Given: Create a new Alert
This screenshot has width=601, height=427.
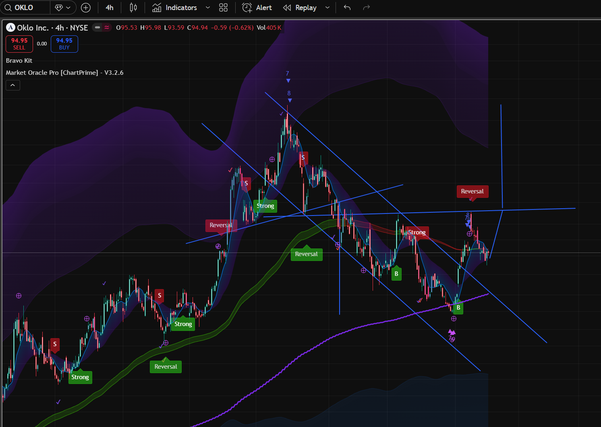Looking at the screenshot, I should pos(257,8).
